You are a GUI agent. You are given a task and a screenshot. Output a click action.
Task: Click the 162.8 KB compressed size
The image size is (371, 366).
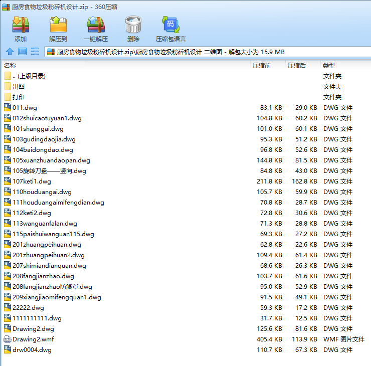pos(304,181)
